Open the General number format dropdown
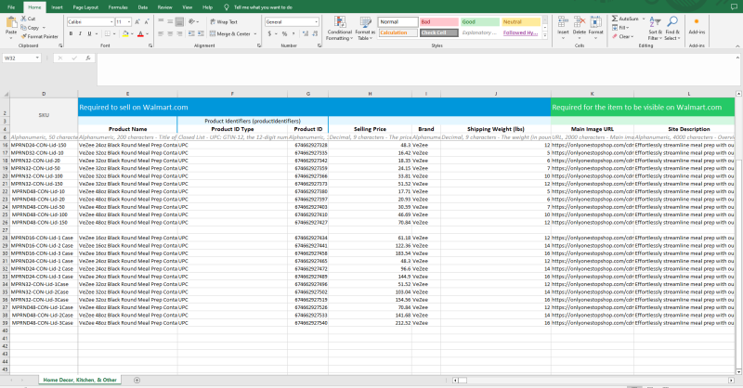Image resolution: width=743 pixels, height=388 pixels. 316,21
